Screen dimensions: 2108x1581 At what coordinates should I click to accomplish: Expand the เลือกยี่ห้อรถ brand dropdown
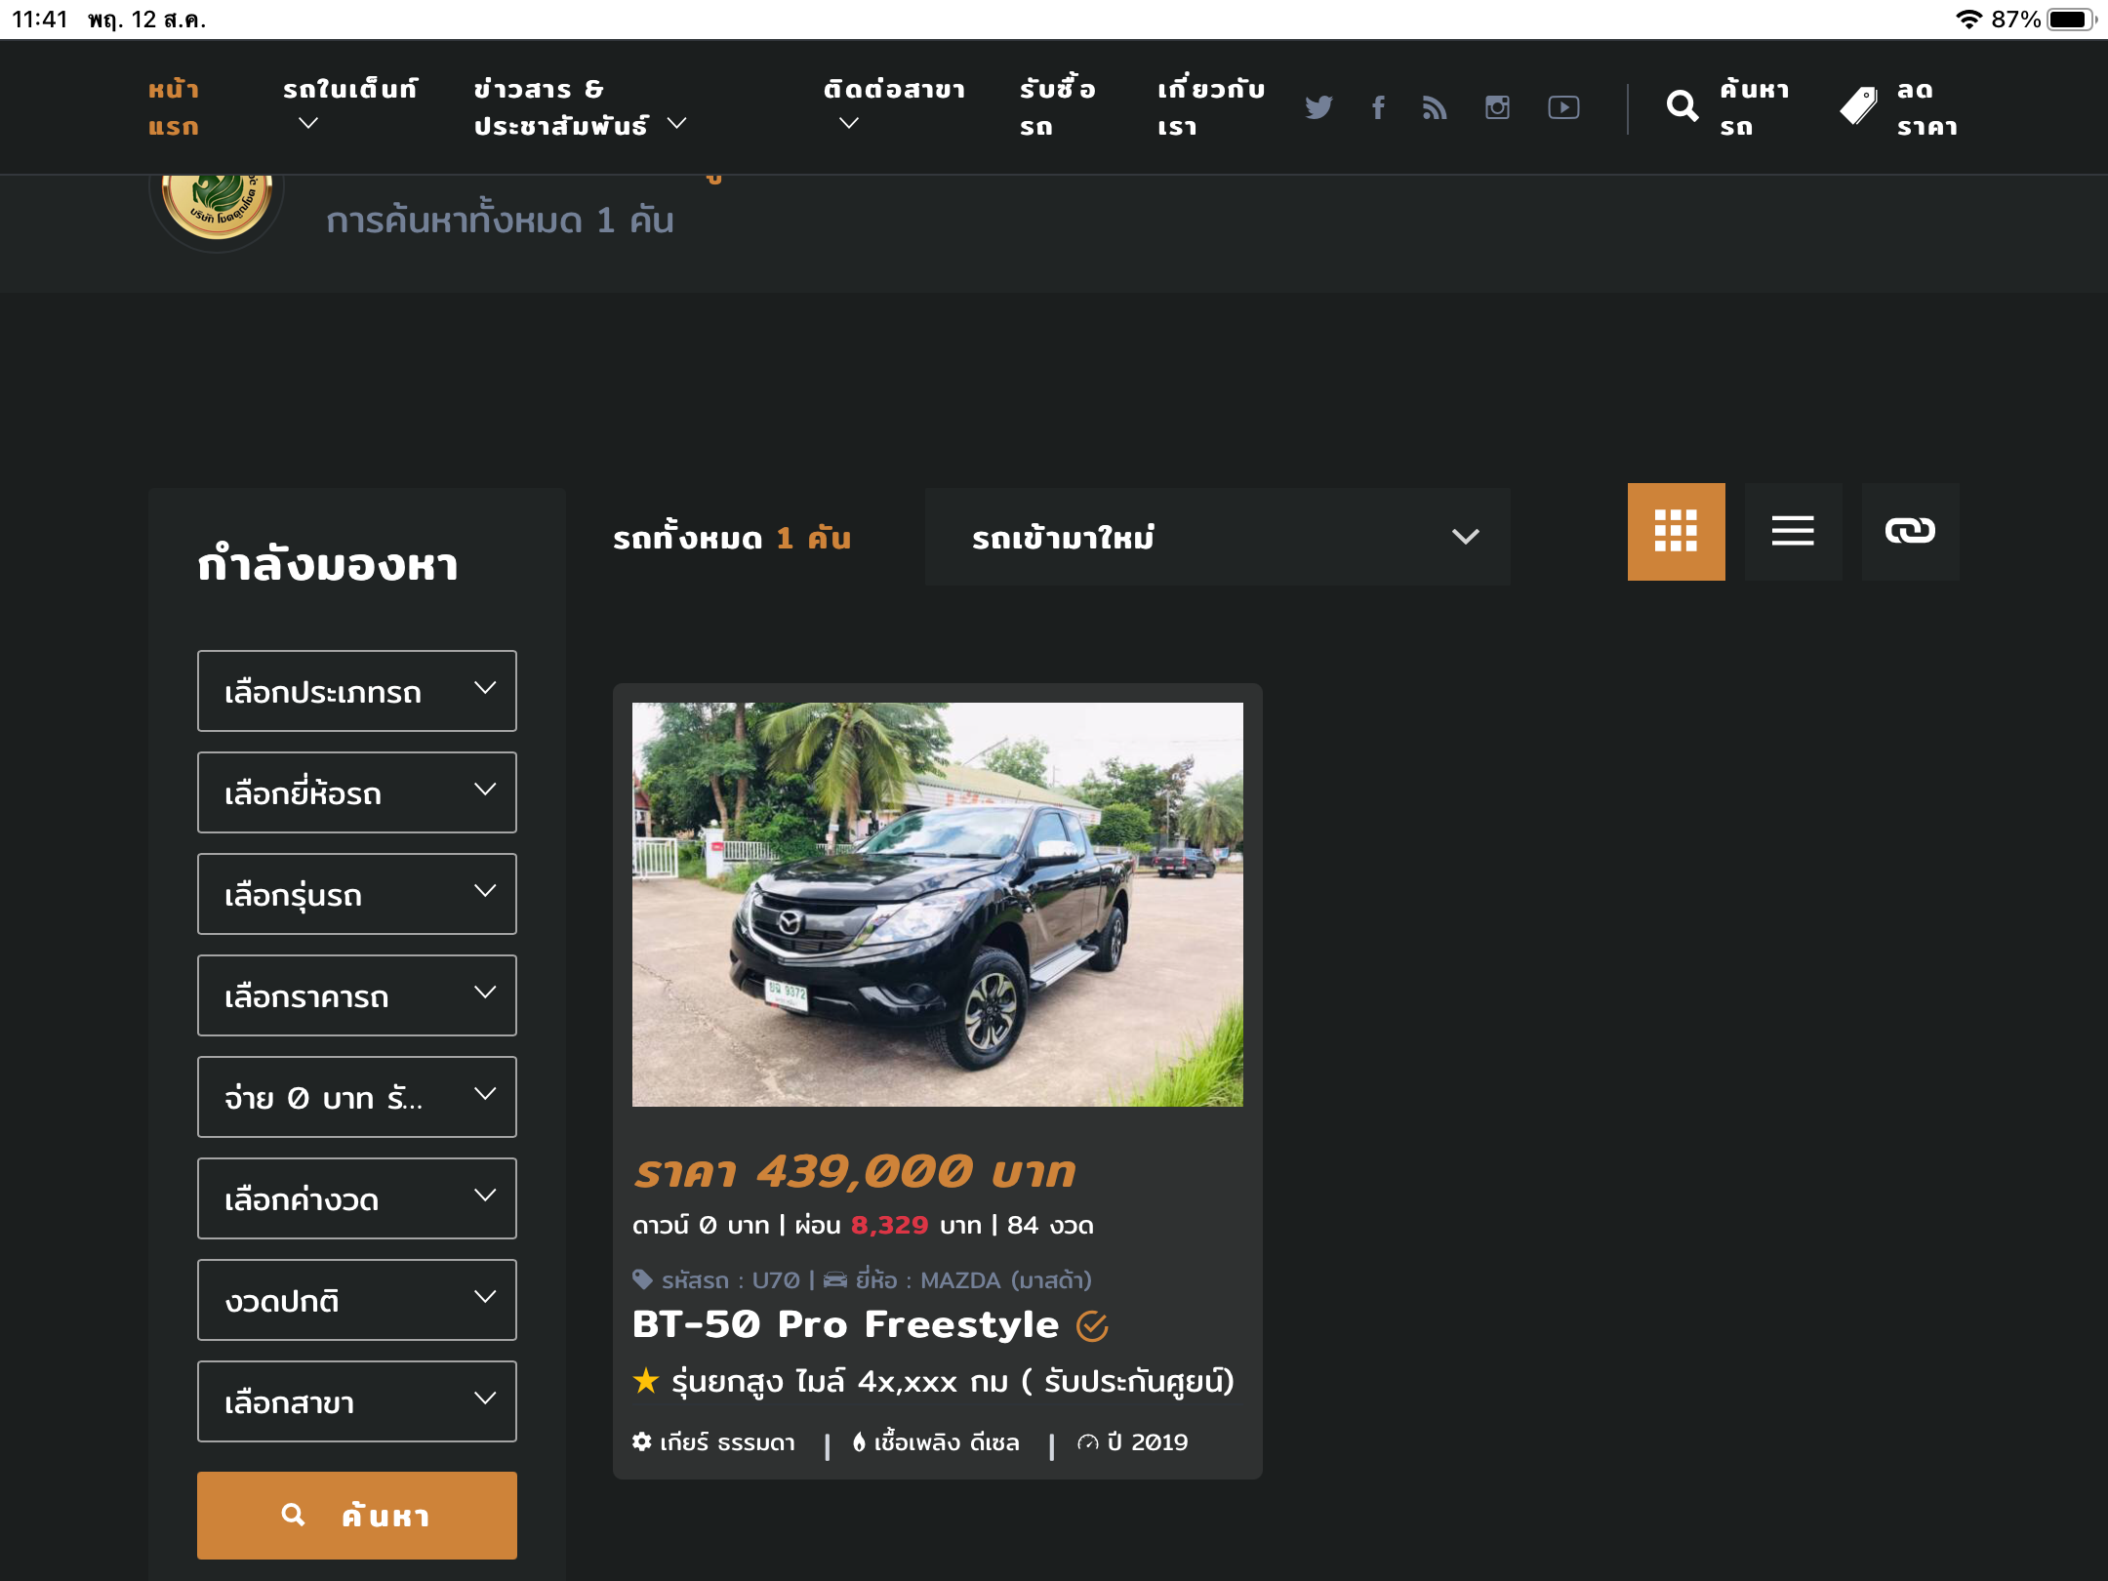point(356,792)
